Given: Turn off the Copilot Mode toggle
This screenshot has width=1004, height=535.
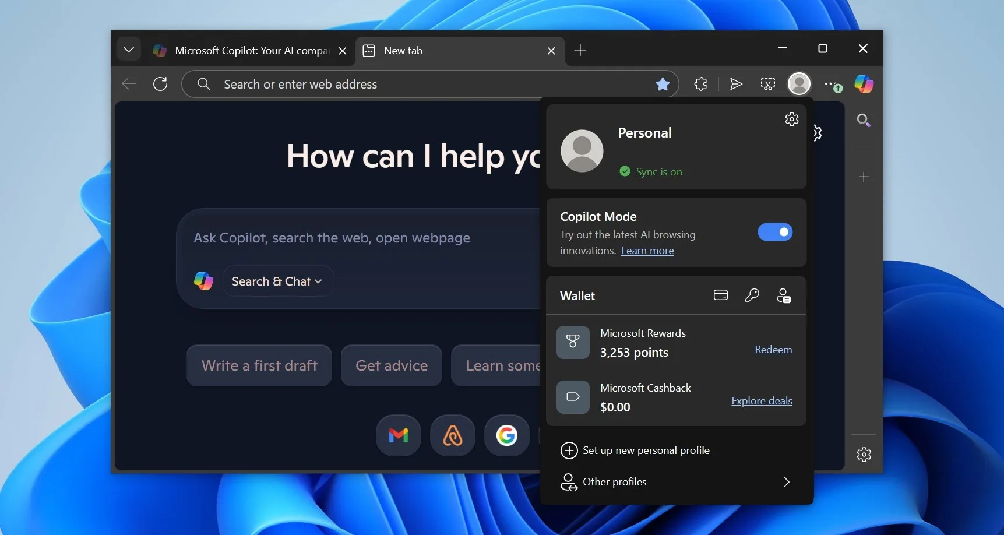Looking at the screenshot, I should pyautogui.click(x=774, y=232).
